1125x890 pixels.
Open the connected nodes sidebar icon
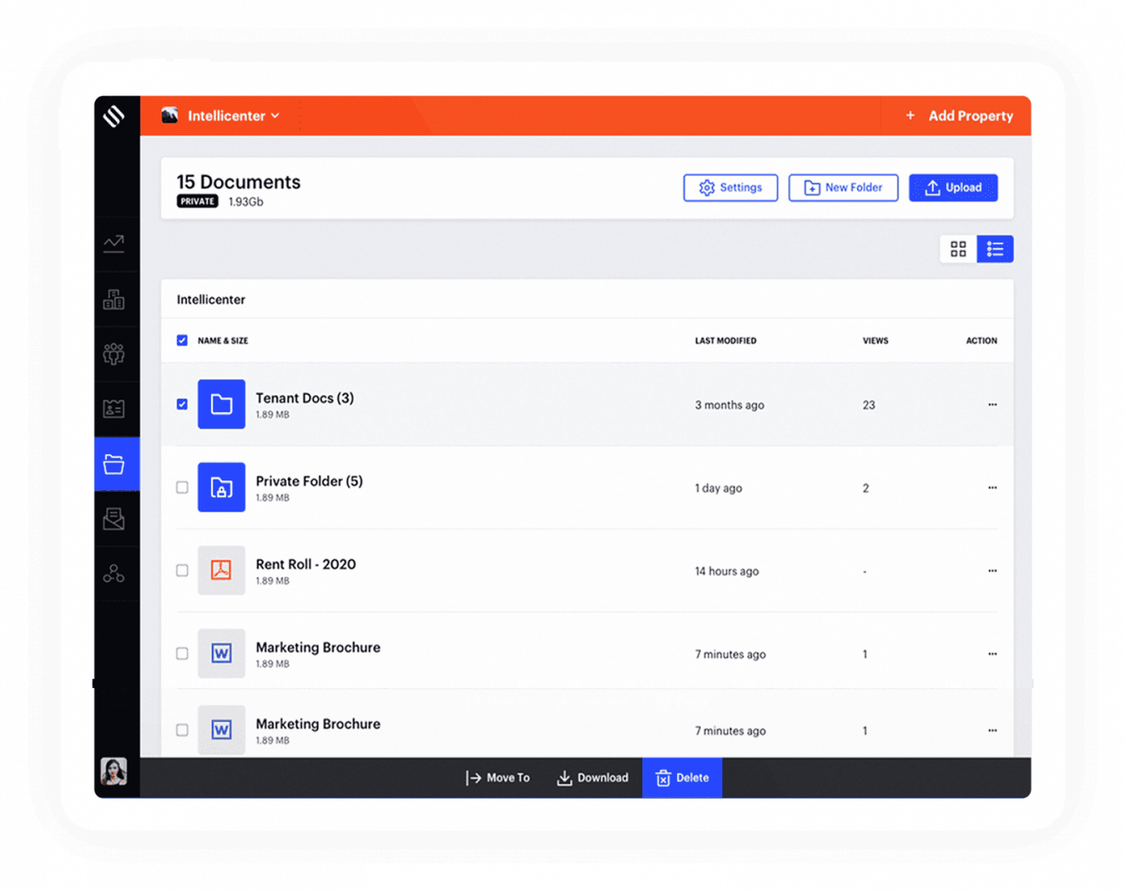pyautogui.click(x=114, y=574)
